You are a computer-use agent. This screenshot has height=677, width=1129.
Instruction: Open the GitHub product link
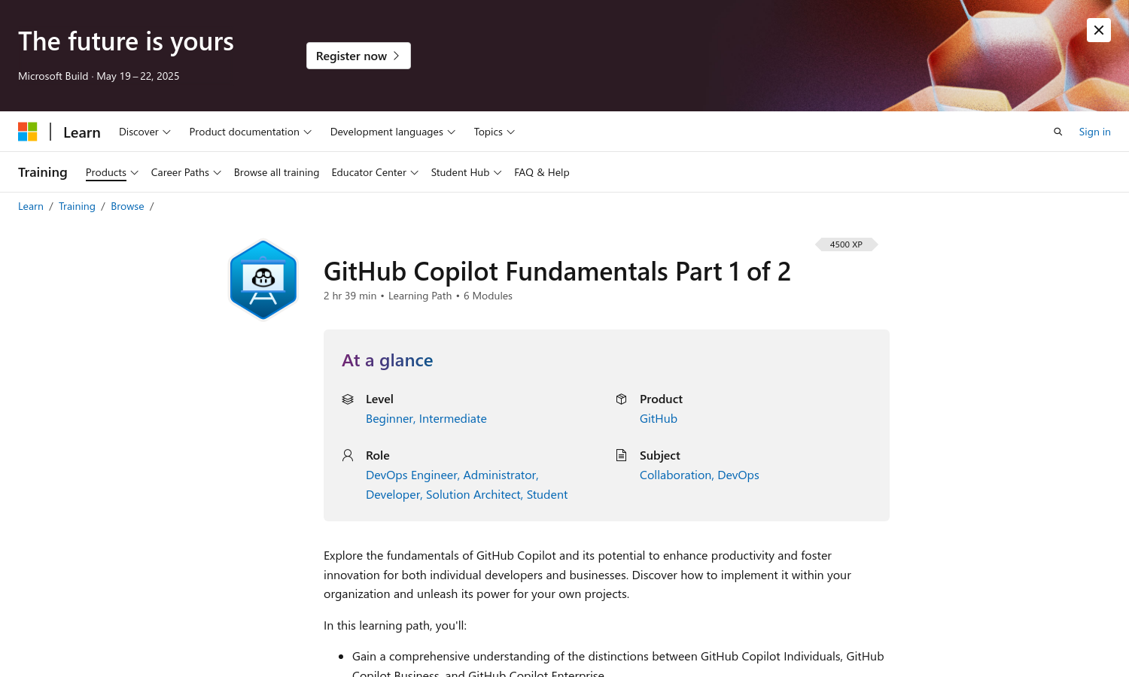[659, 418]
